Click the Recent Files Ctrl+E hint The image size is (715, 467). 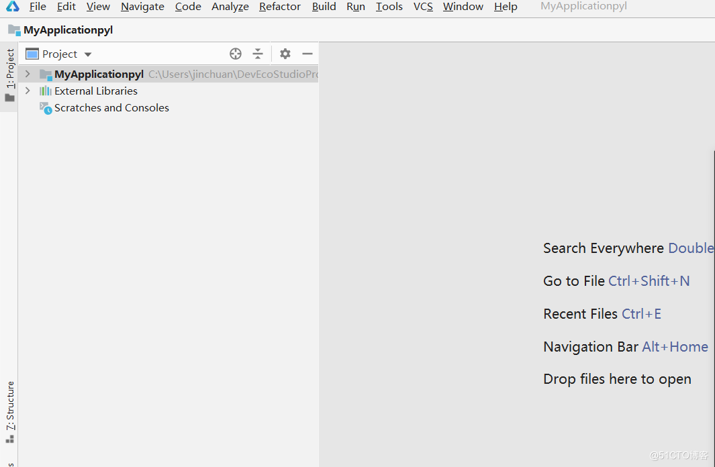click(x=602, y=313)
